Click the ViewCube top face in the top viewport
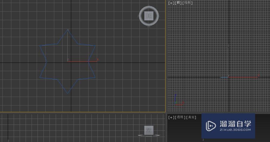 pos(149,16)
